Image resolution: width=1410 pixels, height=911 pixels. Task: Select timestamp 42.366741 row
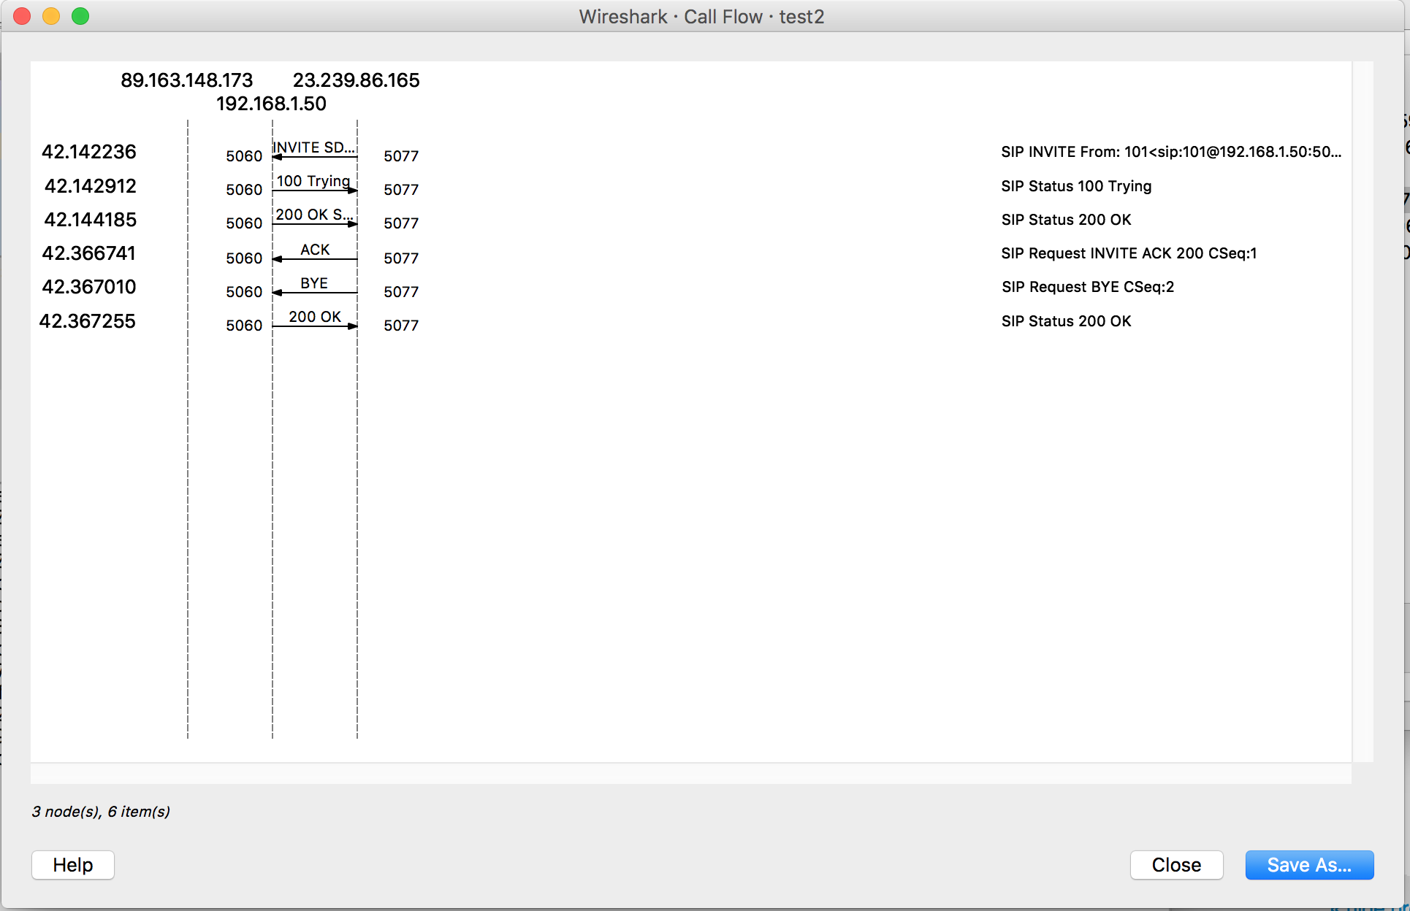click(x=89, y=253)
